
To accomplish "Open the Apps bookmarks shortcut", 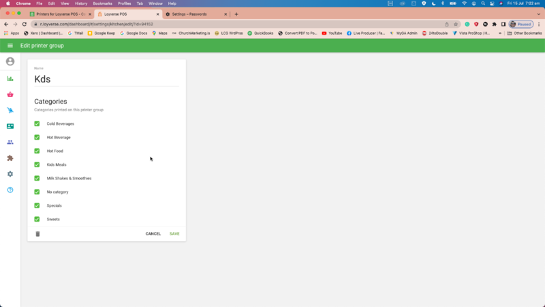I will [12, 33].
